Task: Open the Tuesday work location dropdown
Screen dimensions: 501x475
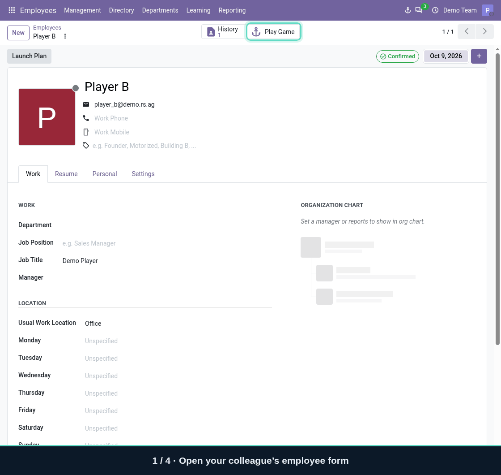Action: click(178, 358)
